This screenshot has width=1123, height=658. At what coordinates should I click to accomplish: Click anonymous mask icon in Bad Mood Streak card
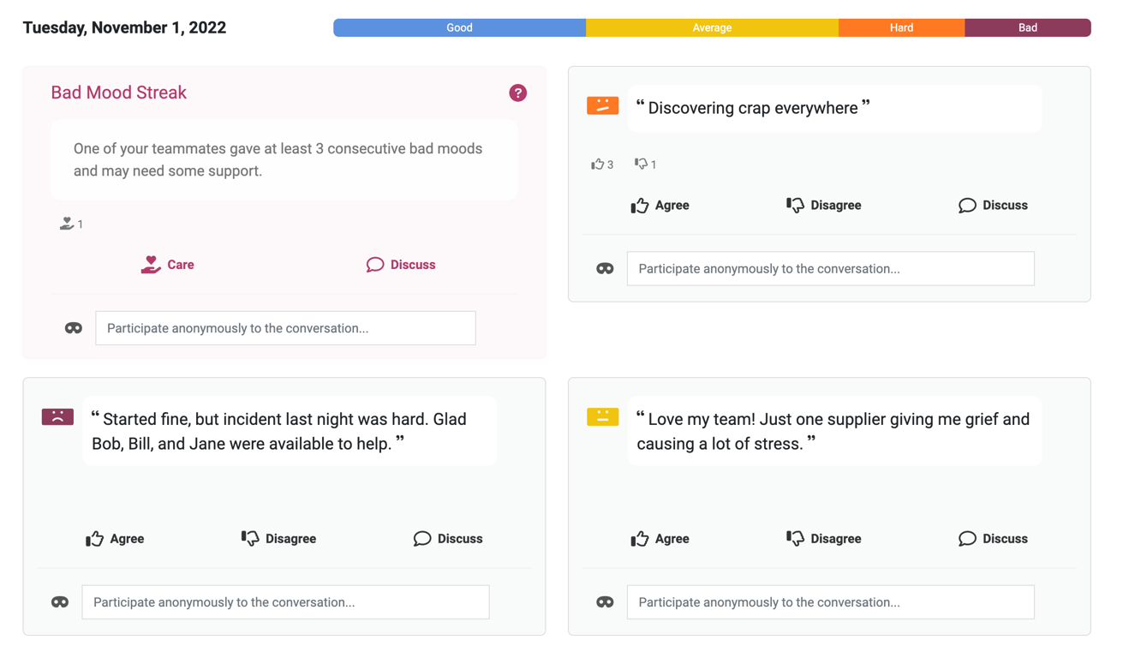click(74, 328)
